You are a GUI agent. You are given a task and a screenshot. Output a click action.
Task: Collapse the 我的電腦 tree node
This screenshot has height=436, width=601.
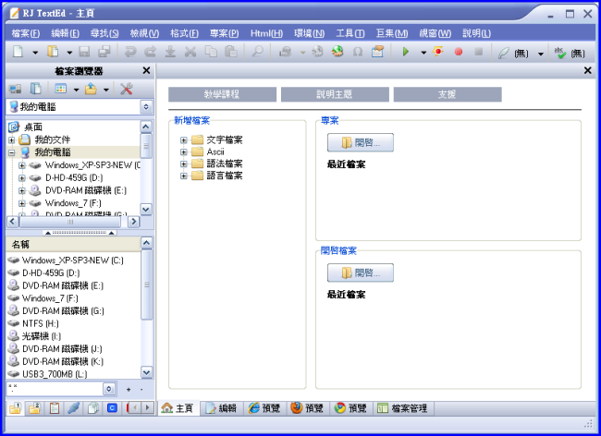[x=12, y=152]
